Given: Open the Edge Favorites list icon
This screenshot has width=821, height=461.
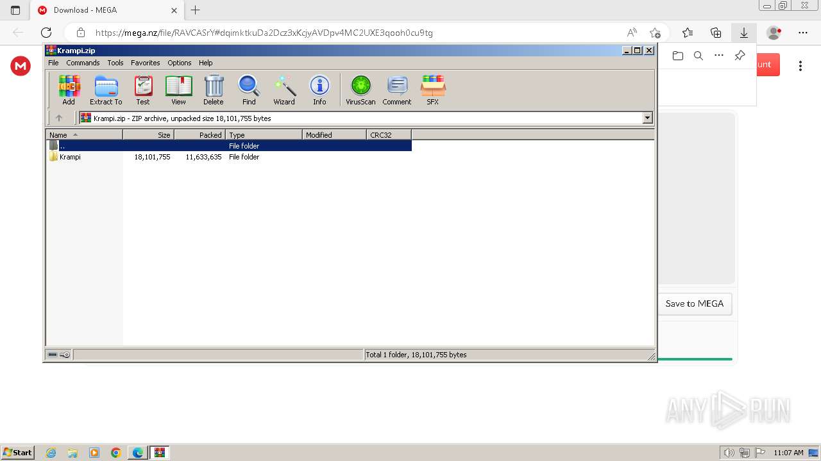Looking at the screenshot, I should (688, 33).
